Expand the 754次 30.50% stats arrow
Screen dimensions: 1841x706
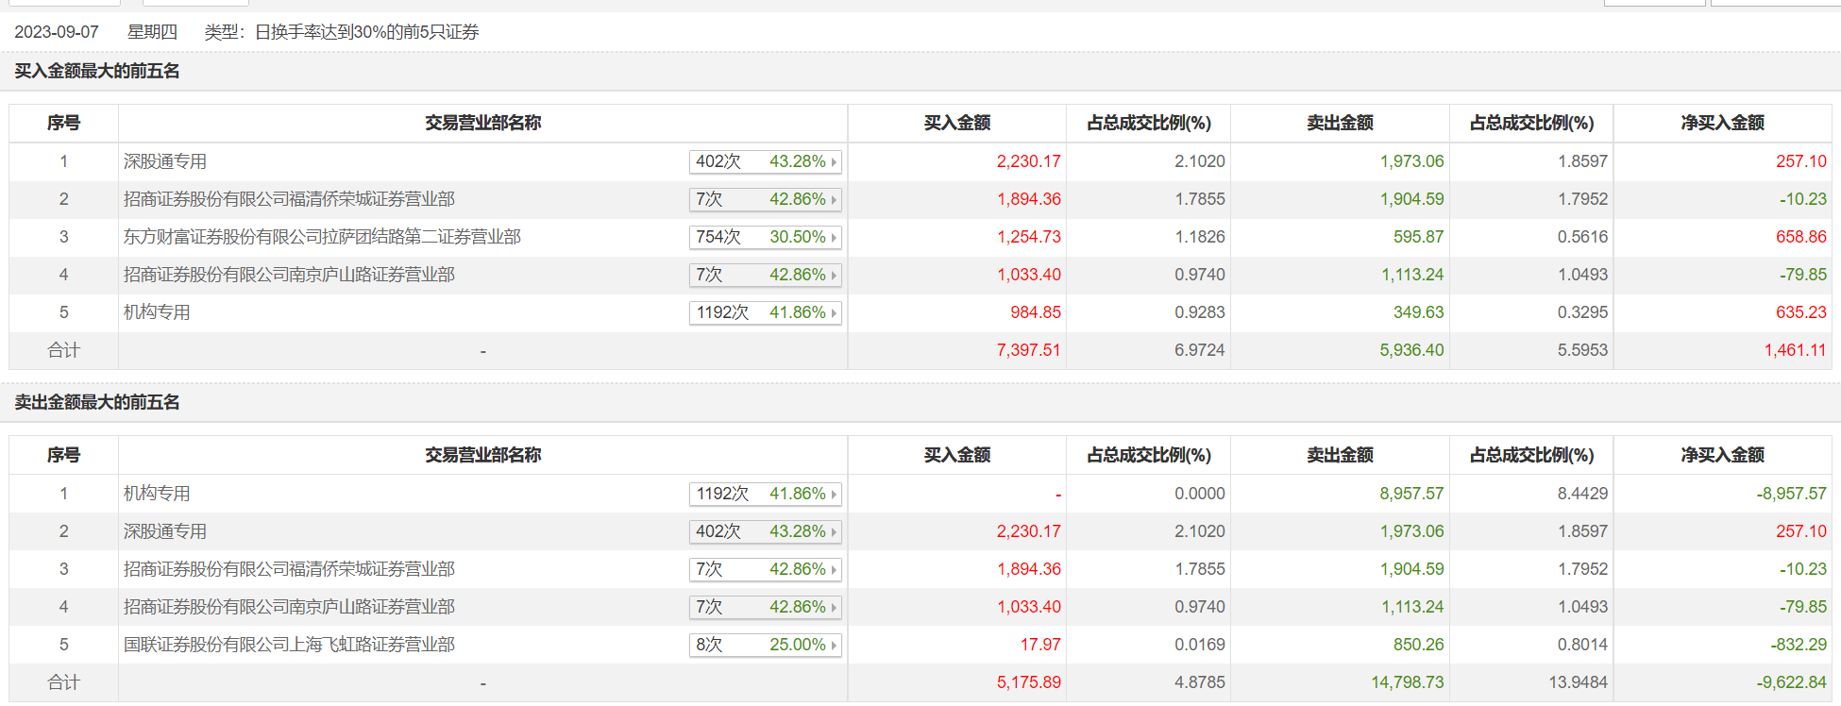point(834,238)
